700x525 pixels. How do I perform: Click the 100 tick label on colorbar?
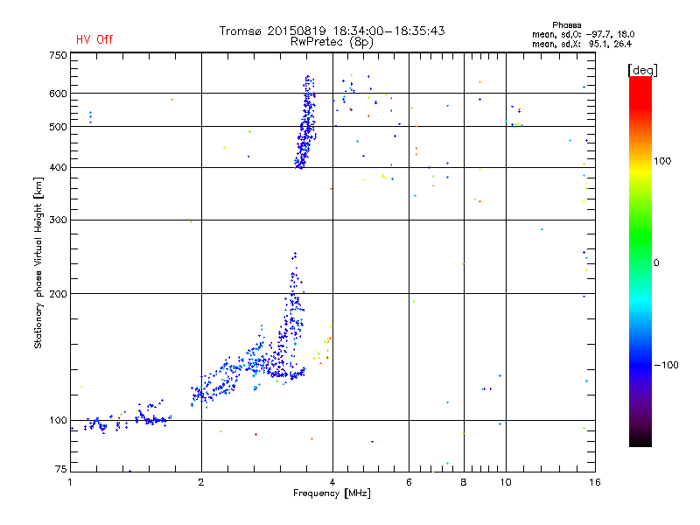coord(662,161)
